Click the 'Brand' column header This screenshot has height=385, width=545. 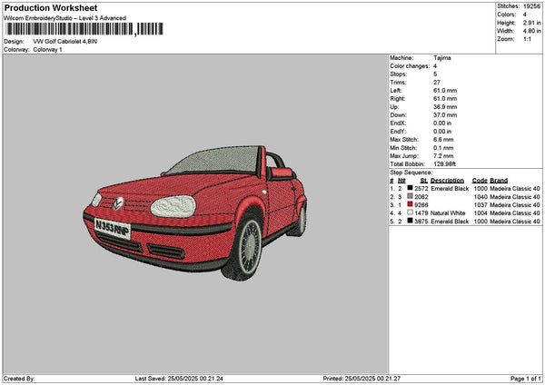[x=499, y=181]
